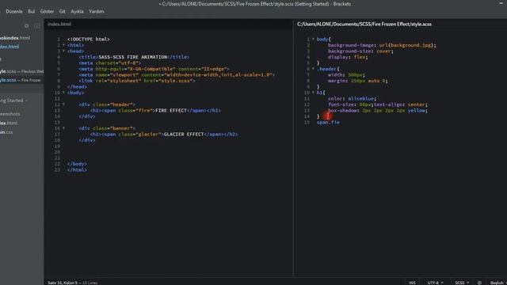Click the http-equiv X-UA-Compatible meta line
This screenshot has height=285, width=507.
154,69
